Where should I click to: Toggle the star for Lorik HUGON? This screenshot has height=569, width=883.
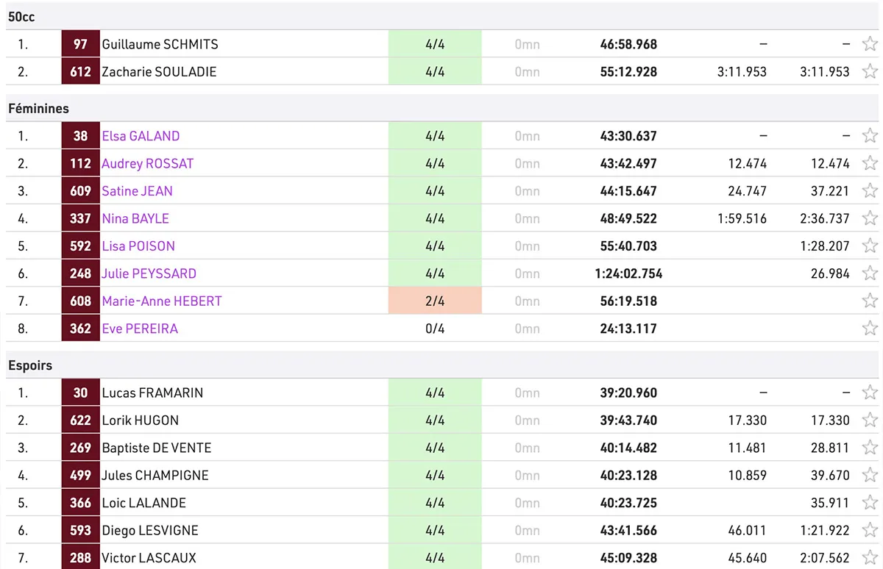tap(870, 421)
